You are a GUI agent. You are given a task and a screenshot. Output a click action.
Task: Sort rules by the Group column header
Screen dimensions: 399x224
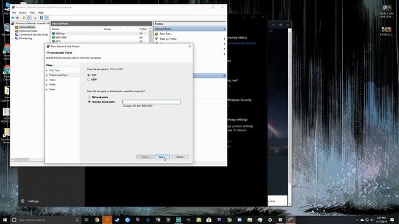tap(107, 29)
